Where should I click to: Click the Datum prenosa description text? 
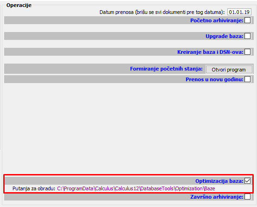tap(162, 12)
